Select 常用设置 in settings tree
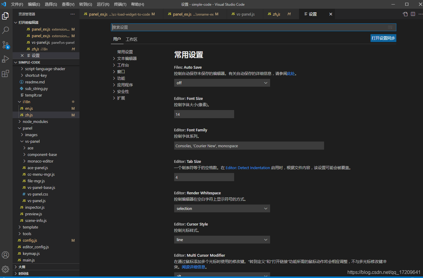Screen dimensions: 423x278 click(125, 52)
